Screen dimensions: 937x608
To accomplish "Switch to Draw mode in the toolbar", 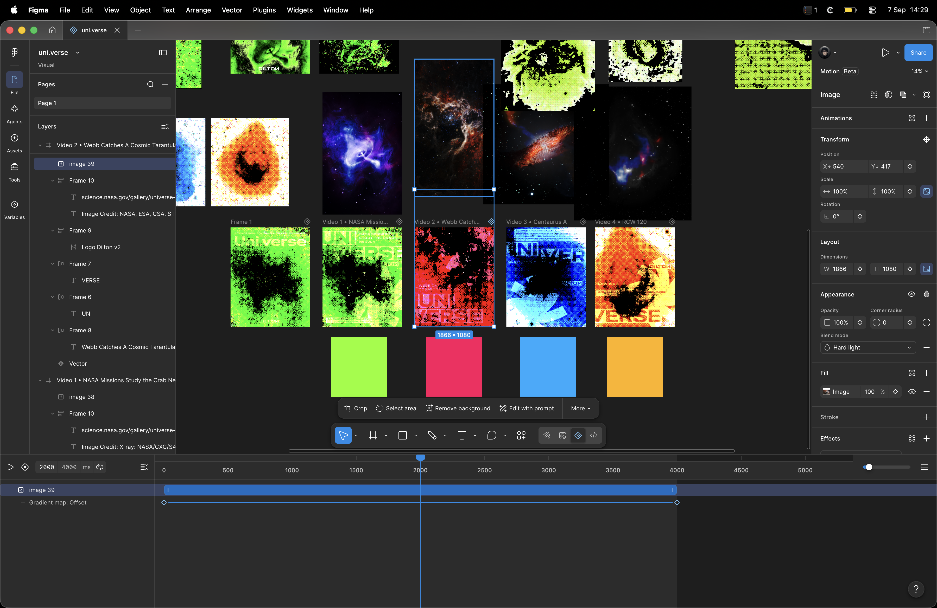I will [x=546, y=435].
